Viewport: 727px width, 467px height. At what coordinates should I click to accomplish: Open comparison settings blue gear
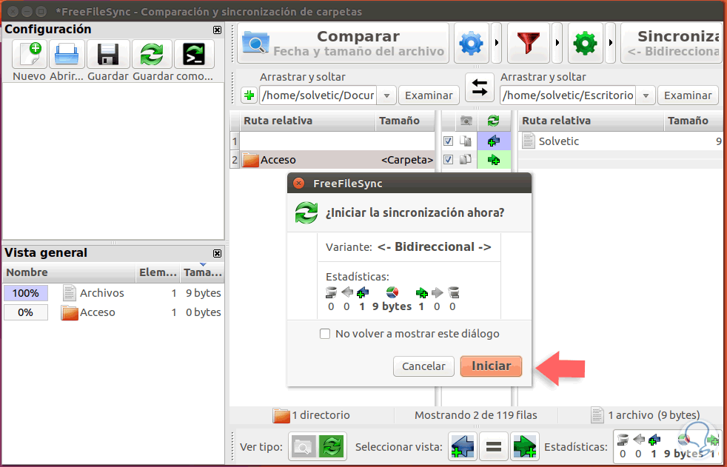coord(471,43)
